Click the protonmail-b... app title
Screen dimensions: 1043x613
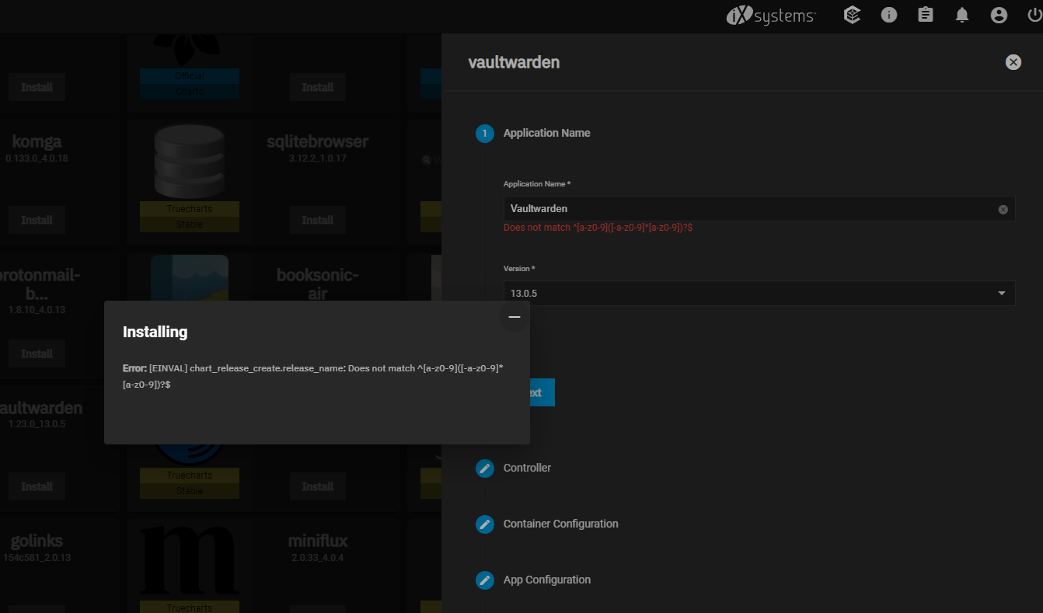click(x=41, y=284)
